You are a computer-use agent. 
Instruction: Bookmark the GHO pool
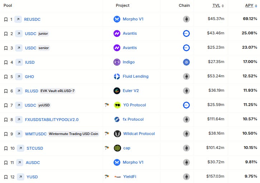[x=6, y=77]
